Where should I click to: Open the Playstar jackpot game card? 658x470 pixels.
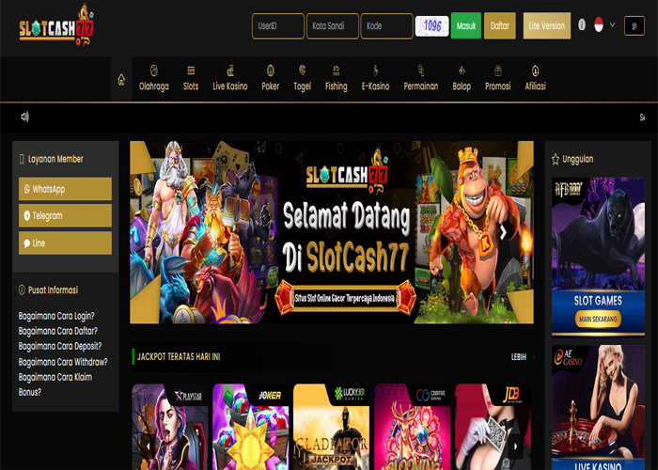[169, 427]
